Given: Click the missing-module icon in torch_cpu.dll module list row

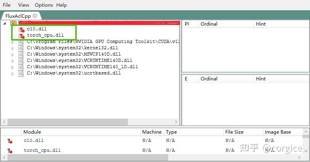Looking at the screenshot, I should (x=10, y=151).
